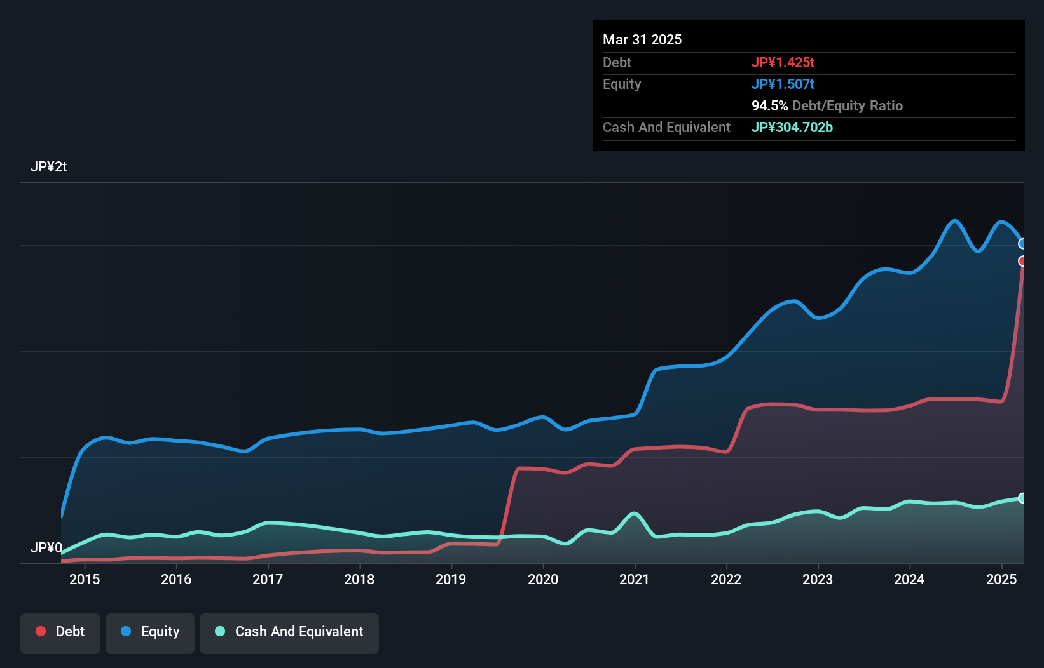Viewport: 1044px width, 668px height.
Task: Select the Debt value JP¥1.425t in tooltip
Action: tap(783, 63)
